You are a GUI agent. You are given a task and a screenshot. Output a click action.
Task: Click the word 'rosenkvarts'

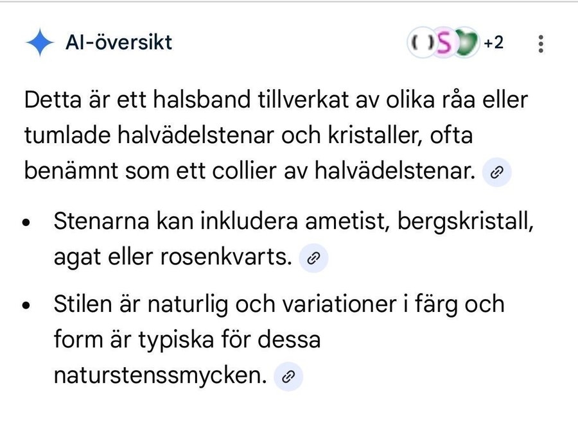[230, 257]
